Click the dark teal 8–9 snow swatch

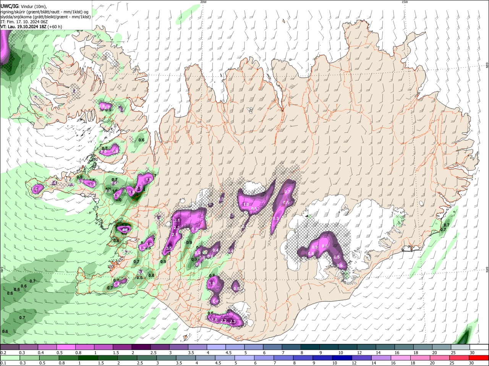click(309, 347)
